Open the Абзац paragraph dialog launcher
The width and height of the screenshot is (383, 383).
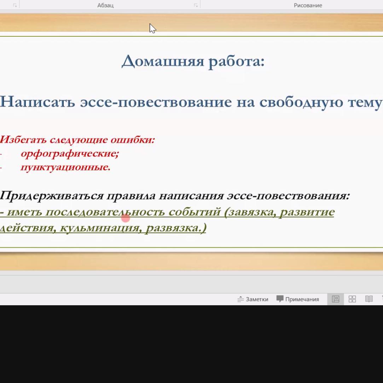[x=196, y=5]
